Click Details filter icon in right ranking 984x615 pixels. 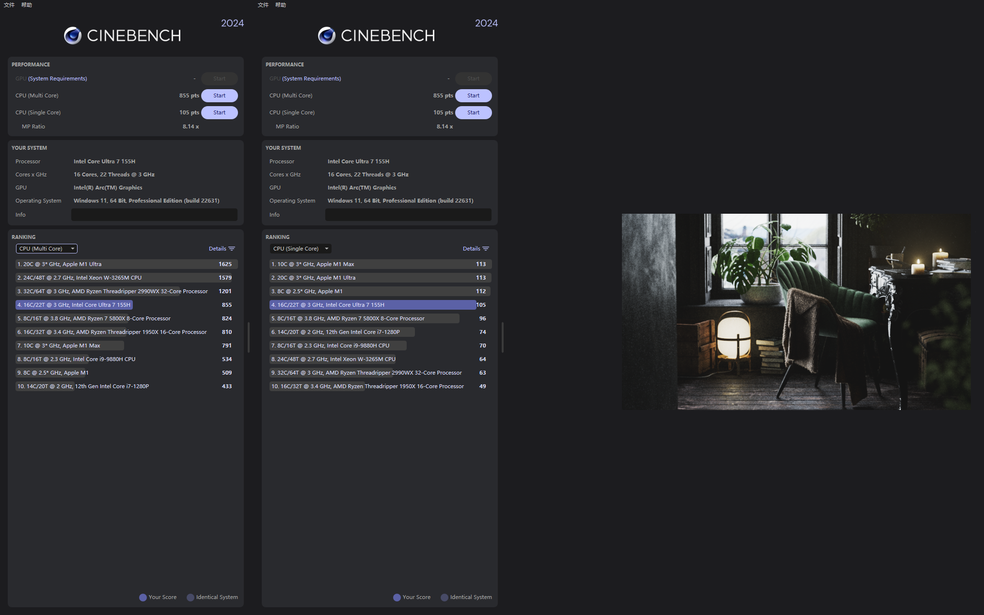pos(486,249)
